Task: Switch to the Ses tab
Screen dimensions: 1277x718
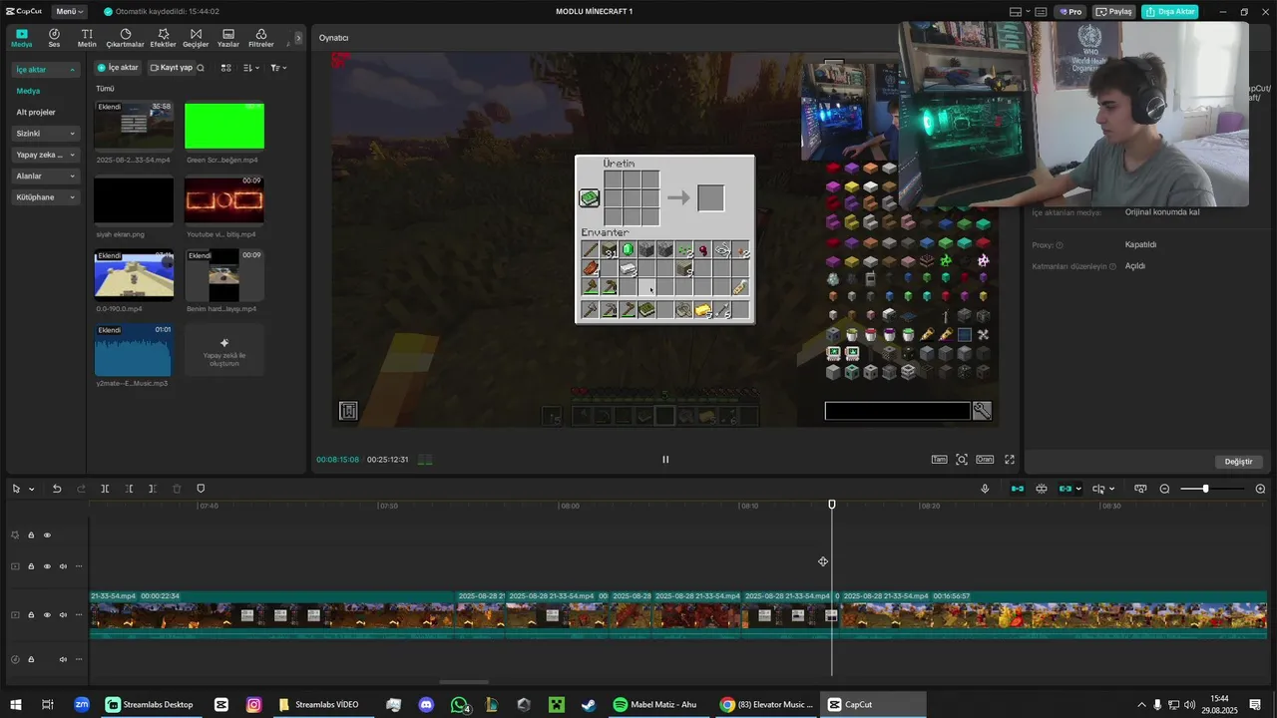Action: 54,38
